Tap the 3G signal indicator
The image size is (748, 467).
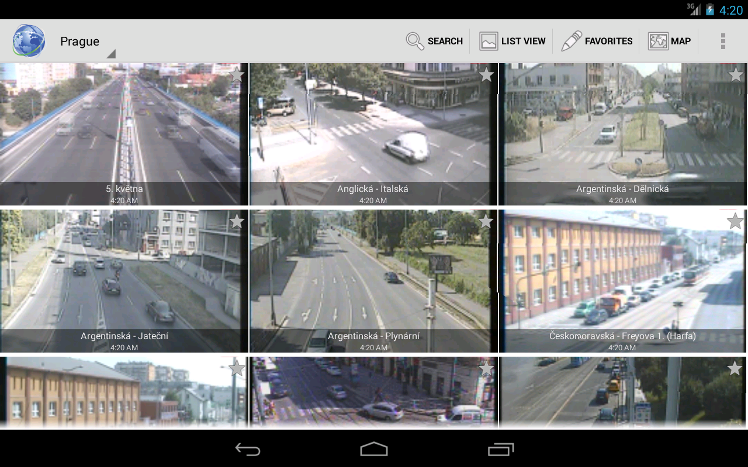click(694, 9)
